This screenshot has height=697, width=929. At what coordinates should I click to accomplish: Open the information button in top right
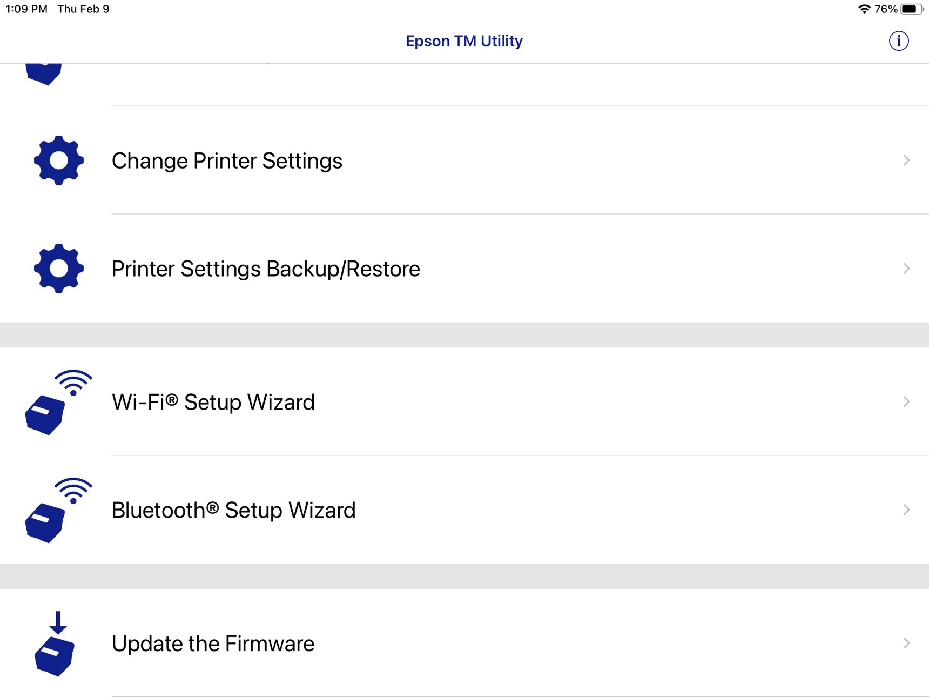click(898, 41)
